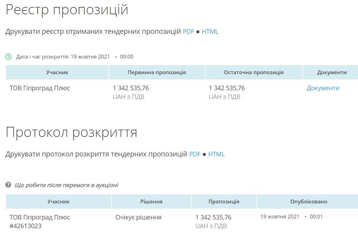
Task: Click UAH з ПДВ under primary proposal
Action: click(x=129, y=97)
